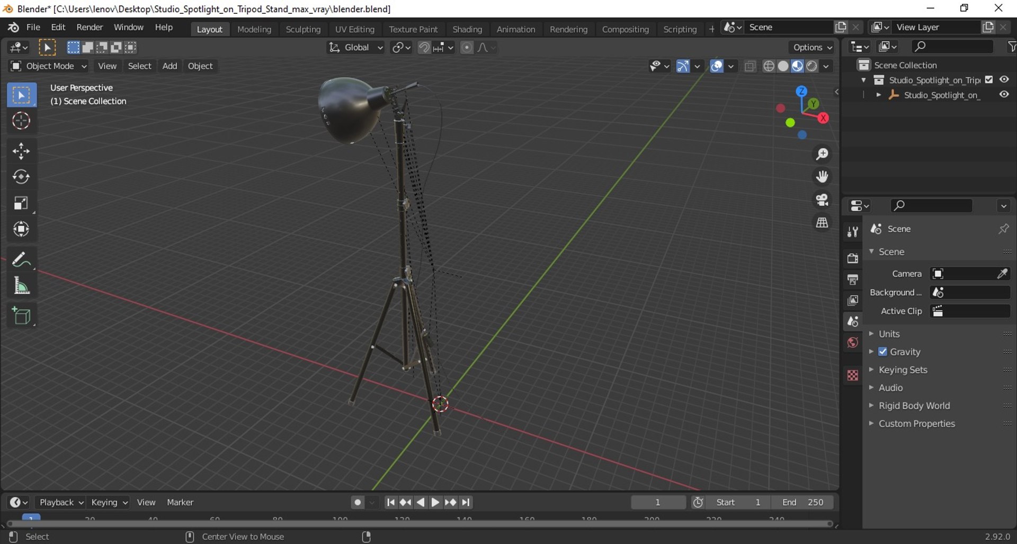Open World properties tab icon

852,343
